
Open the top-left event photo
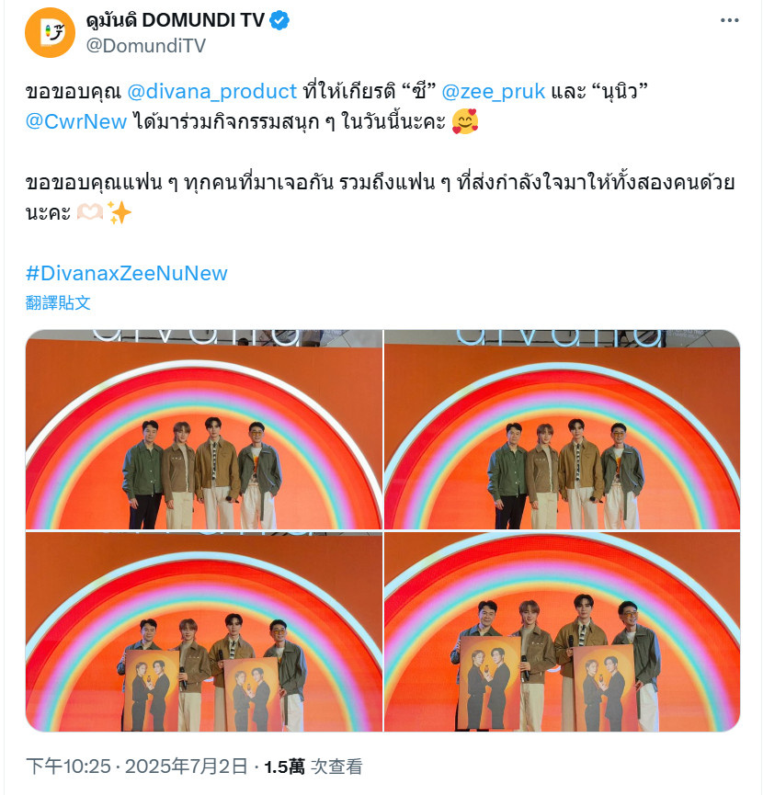(204, 429)
